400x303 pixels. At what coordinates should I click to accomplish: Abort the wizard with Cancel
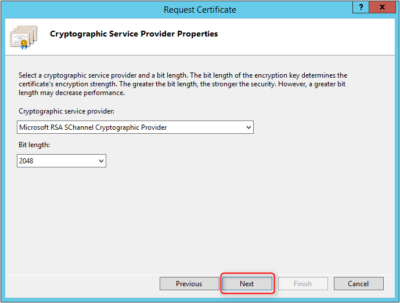pyautogui.click(x=358, y=284)
